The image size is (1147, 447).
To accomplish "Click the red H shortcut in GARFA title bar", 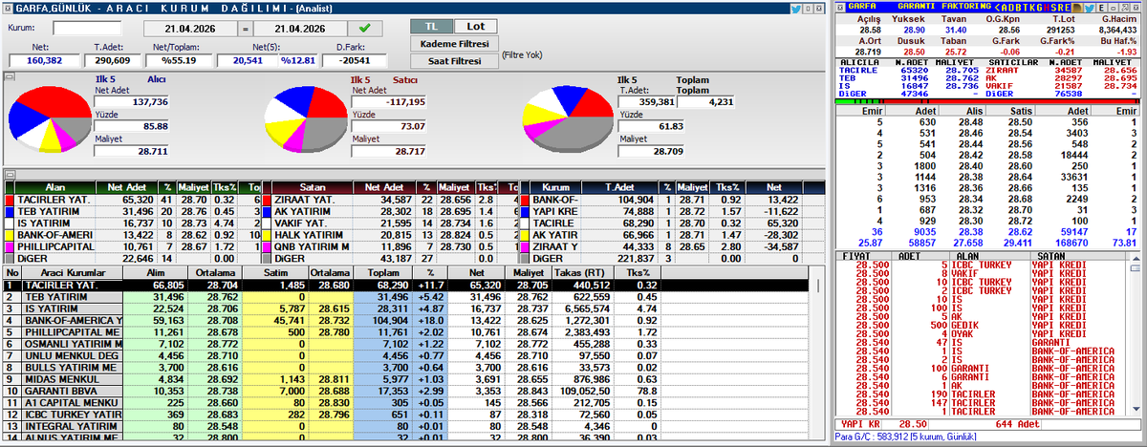I will [x=1047, y=8].
